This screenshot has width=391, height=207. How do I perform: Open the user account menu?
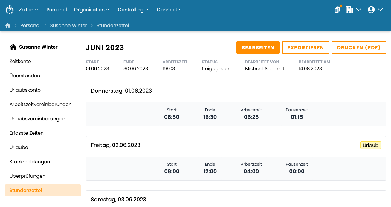(375, 10)
